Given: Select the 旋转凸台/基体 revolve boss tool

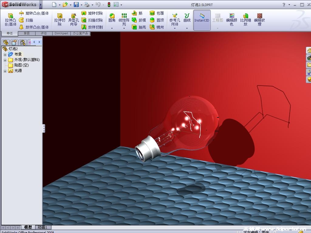Looking at the screenshot, I should (34, 13).
